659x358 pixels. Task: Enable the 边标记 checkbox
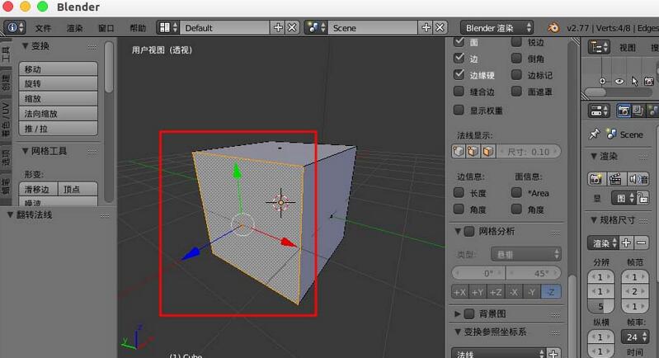pyautogui.click(x=516, y=75)
